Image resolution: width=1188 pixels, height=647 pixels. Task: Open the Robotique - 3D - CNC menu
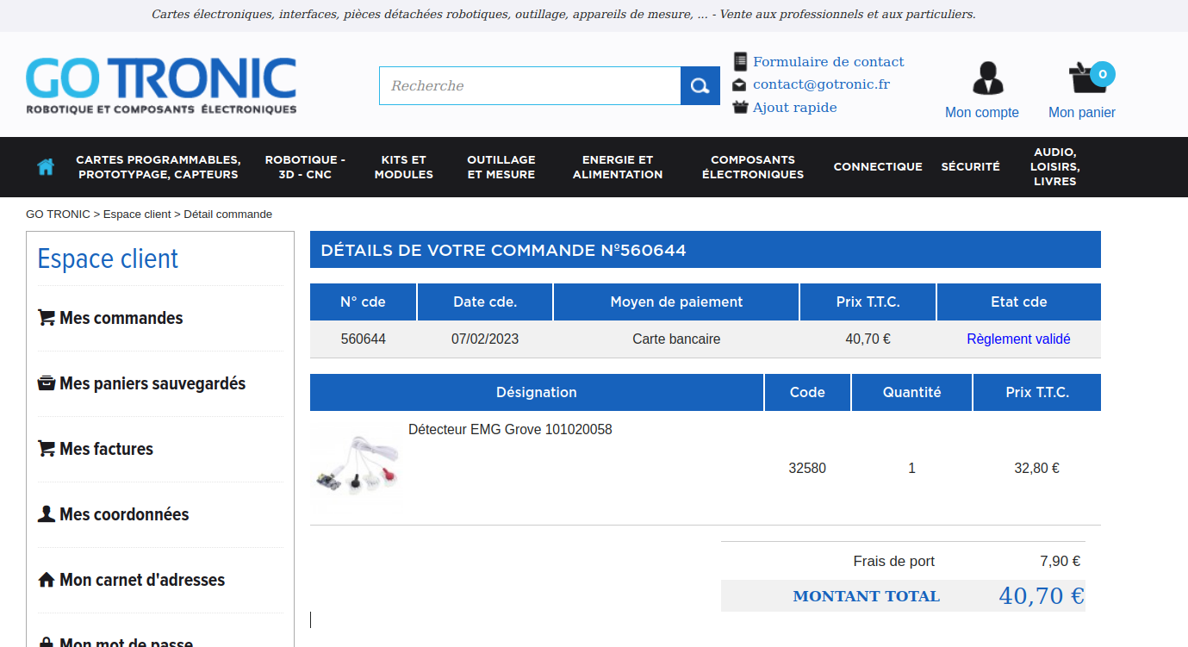pos(305,167)
